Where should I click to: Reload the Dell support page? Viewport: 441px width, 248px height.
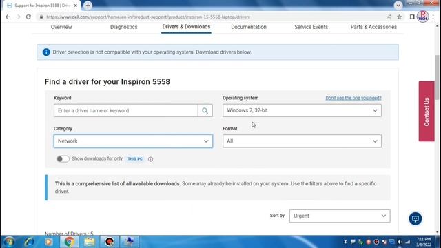pyautogui.click(x=28, y=17)
